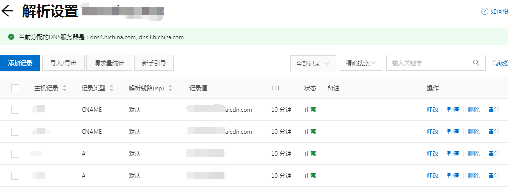Sort by 解析线路(isp) column arrows
The height and width of the screenshot is (188, 508).
(x=170, y=88)
